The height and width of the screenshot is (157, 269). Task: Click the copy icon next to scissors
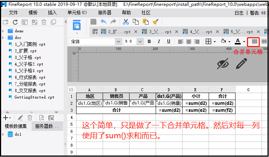[136, 22]
